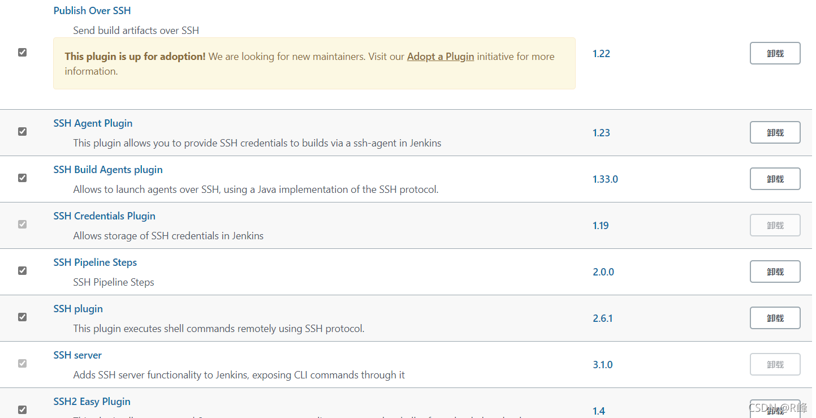The height and width of the screenshot is (418, 816).
Task: Open version 2.6.1 of SSH plugin
Action: point(603,318)
